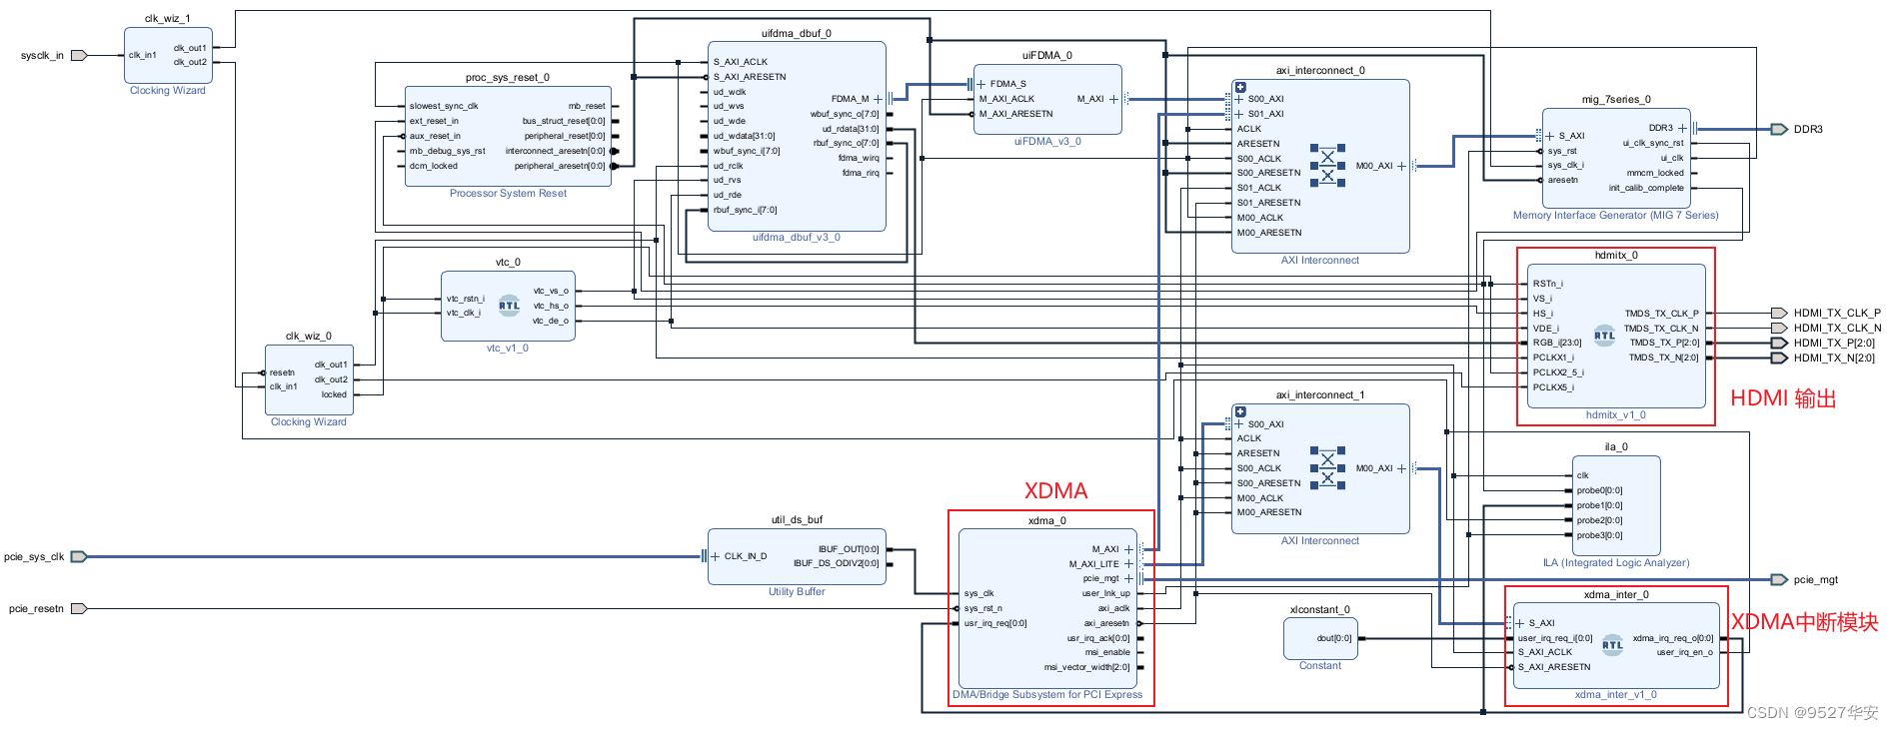Image resolution: width=1894 pixels, height=730 pixels.
Task: Click hdmitx_v1_0 label
Action: [1616, 414]
